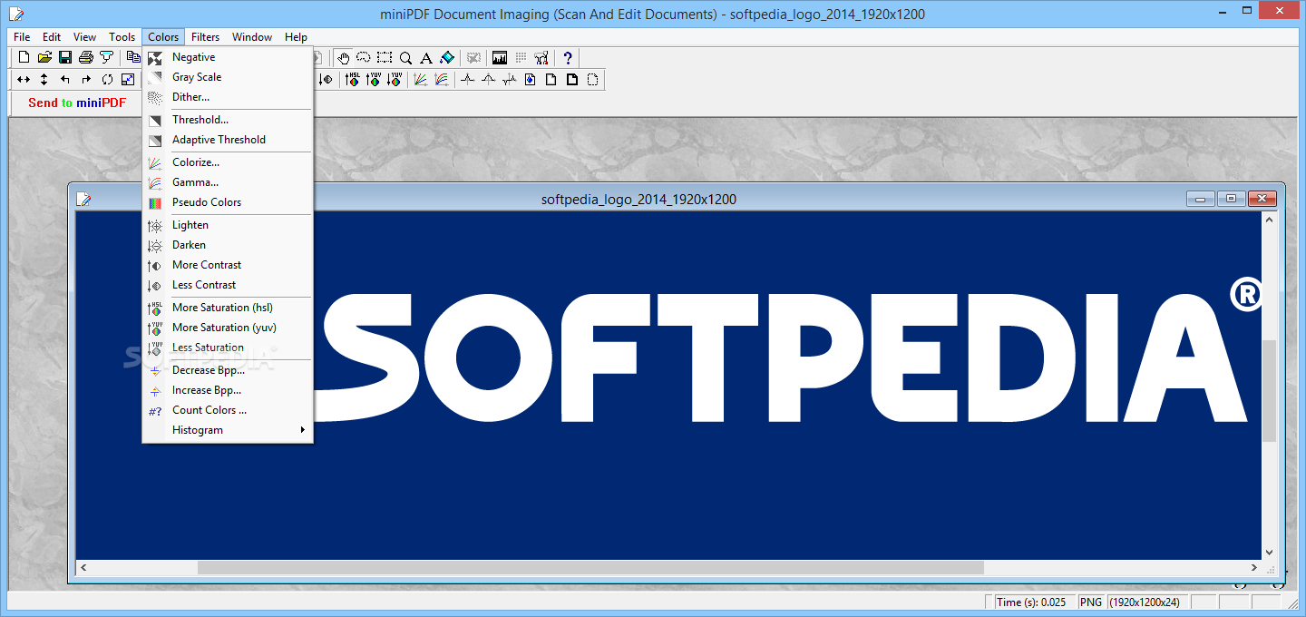Click the Open folder toolbar icon

pyautogui.click(x=44, y=57)
